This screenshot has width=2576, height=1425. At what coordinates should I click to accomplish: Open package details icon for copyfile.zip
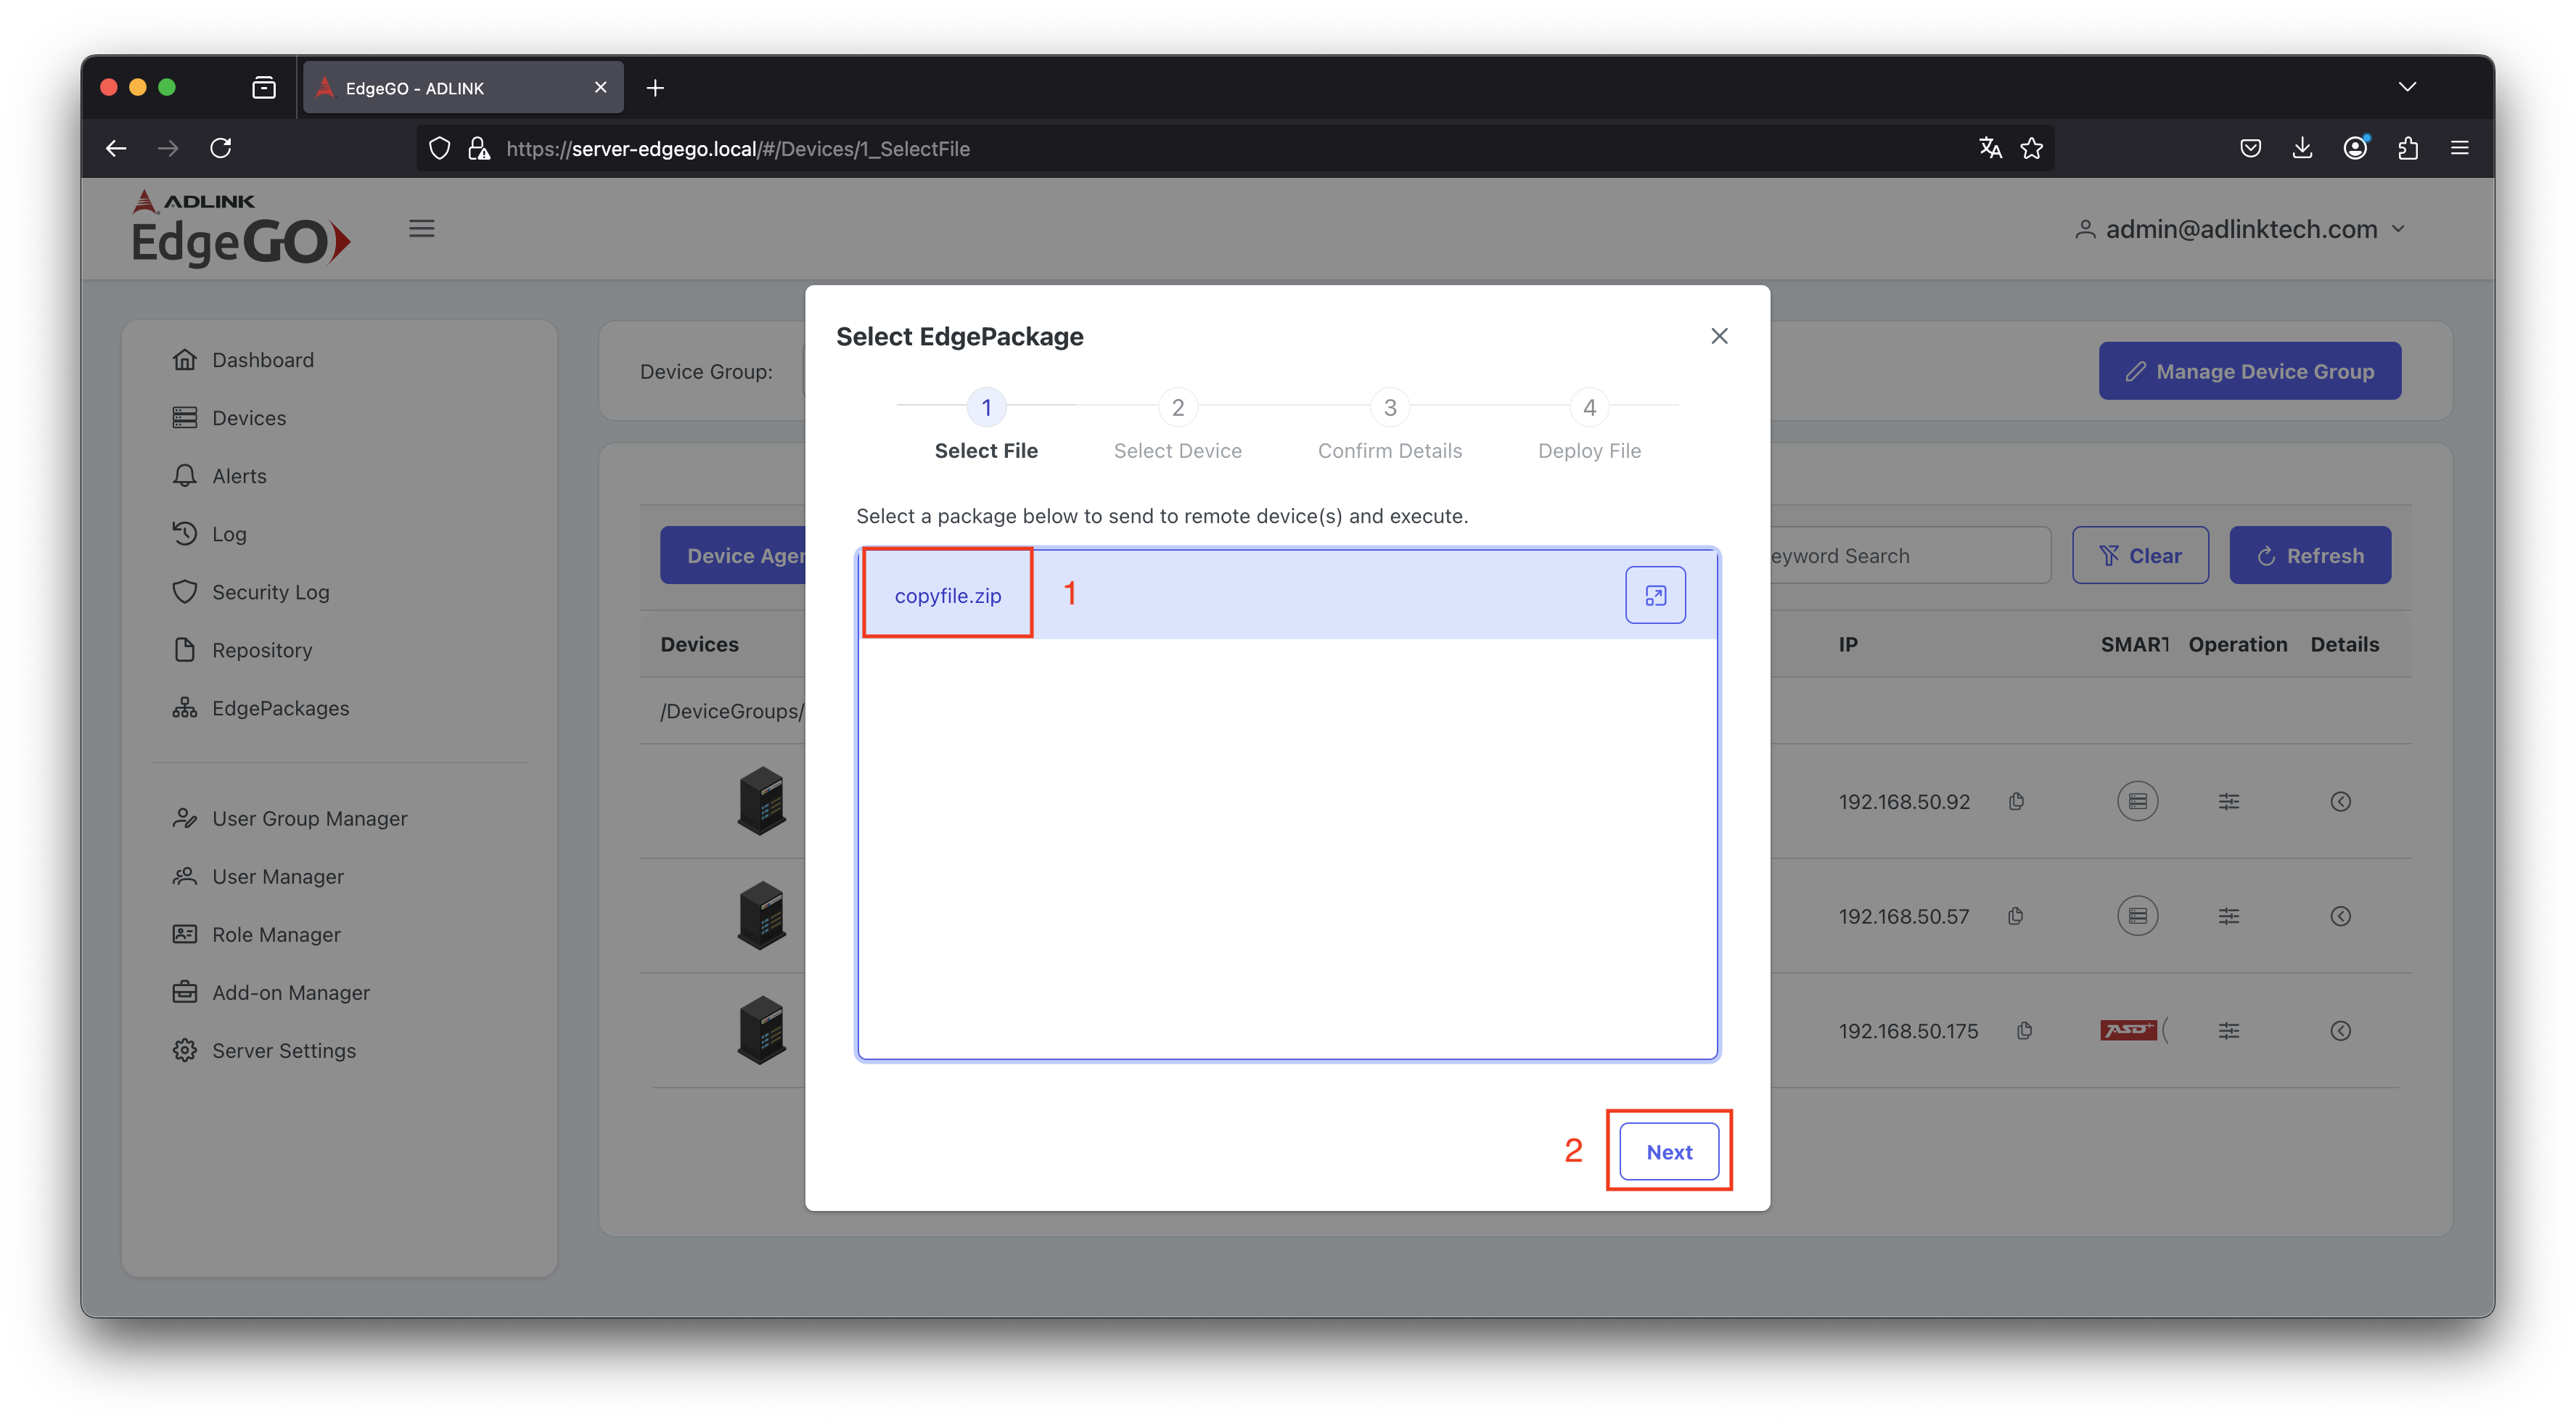point(1655,595)
